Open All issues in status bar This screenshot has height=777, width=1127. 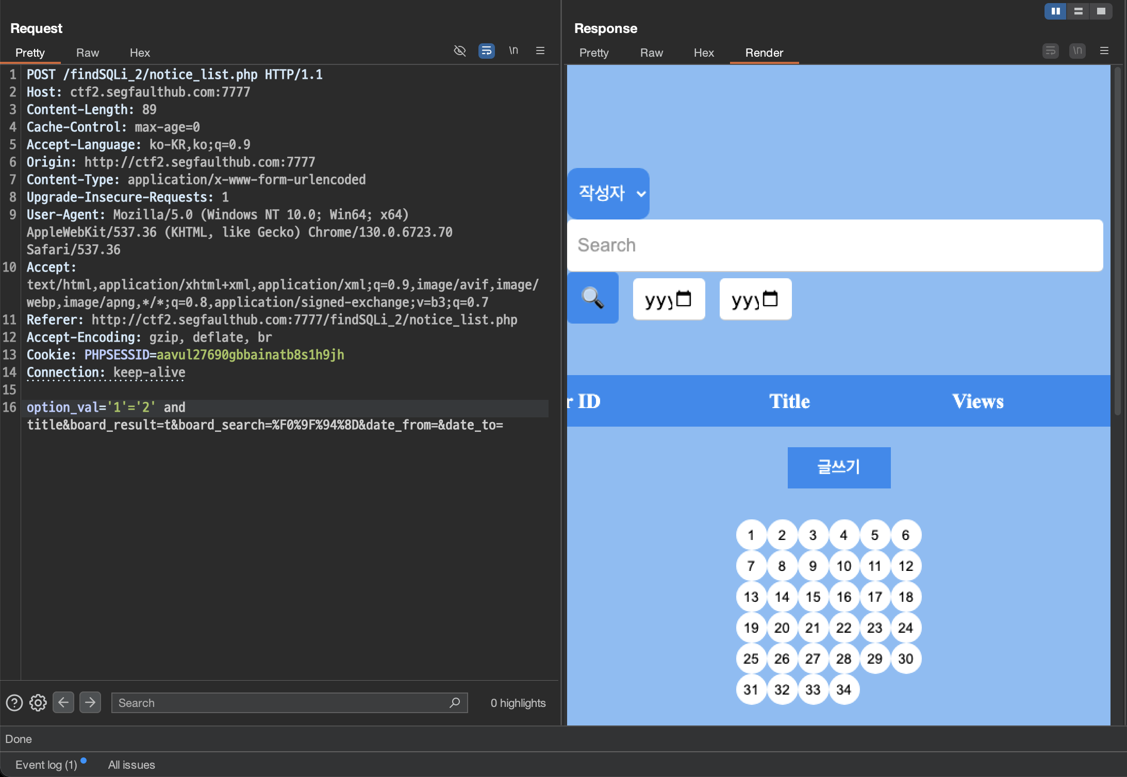click(x=131, y=765)
